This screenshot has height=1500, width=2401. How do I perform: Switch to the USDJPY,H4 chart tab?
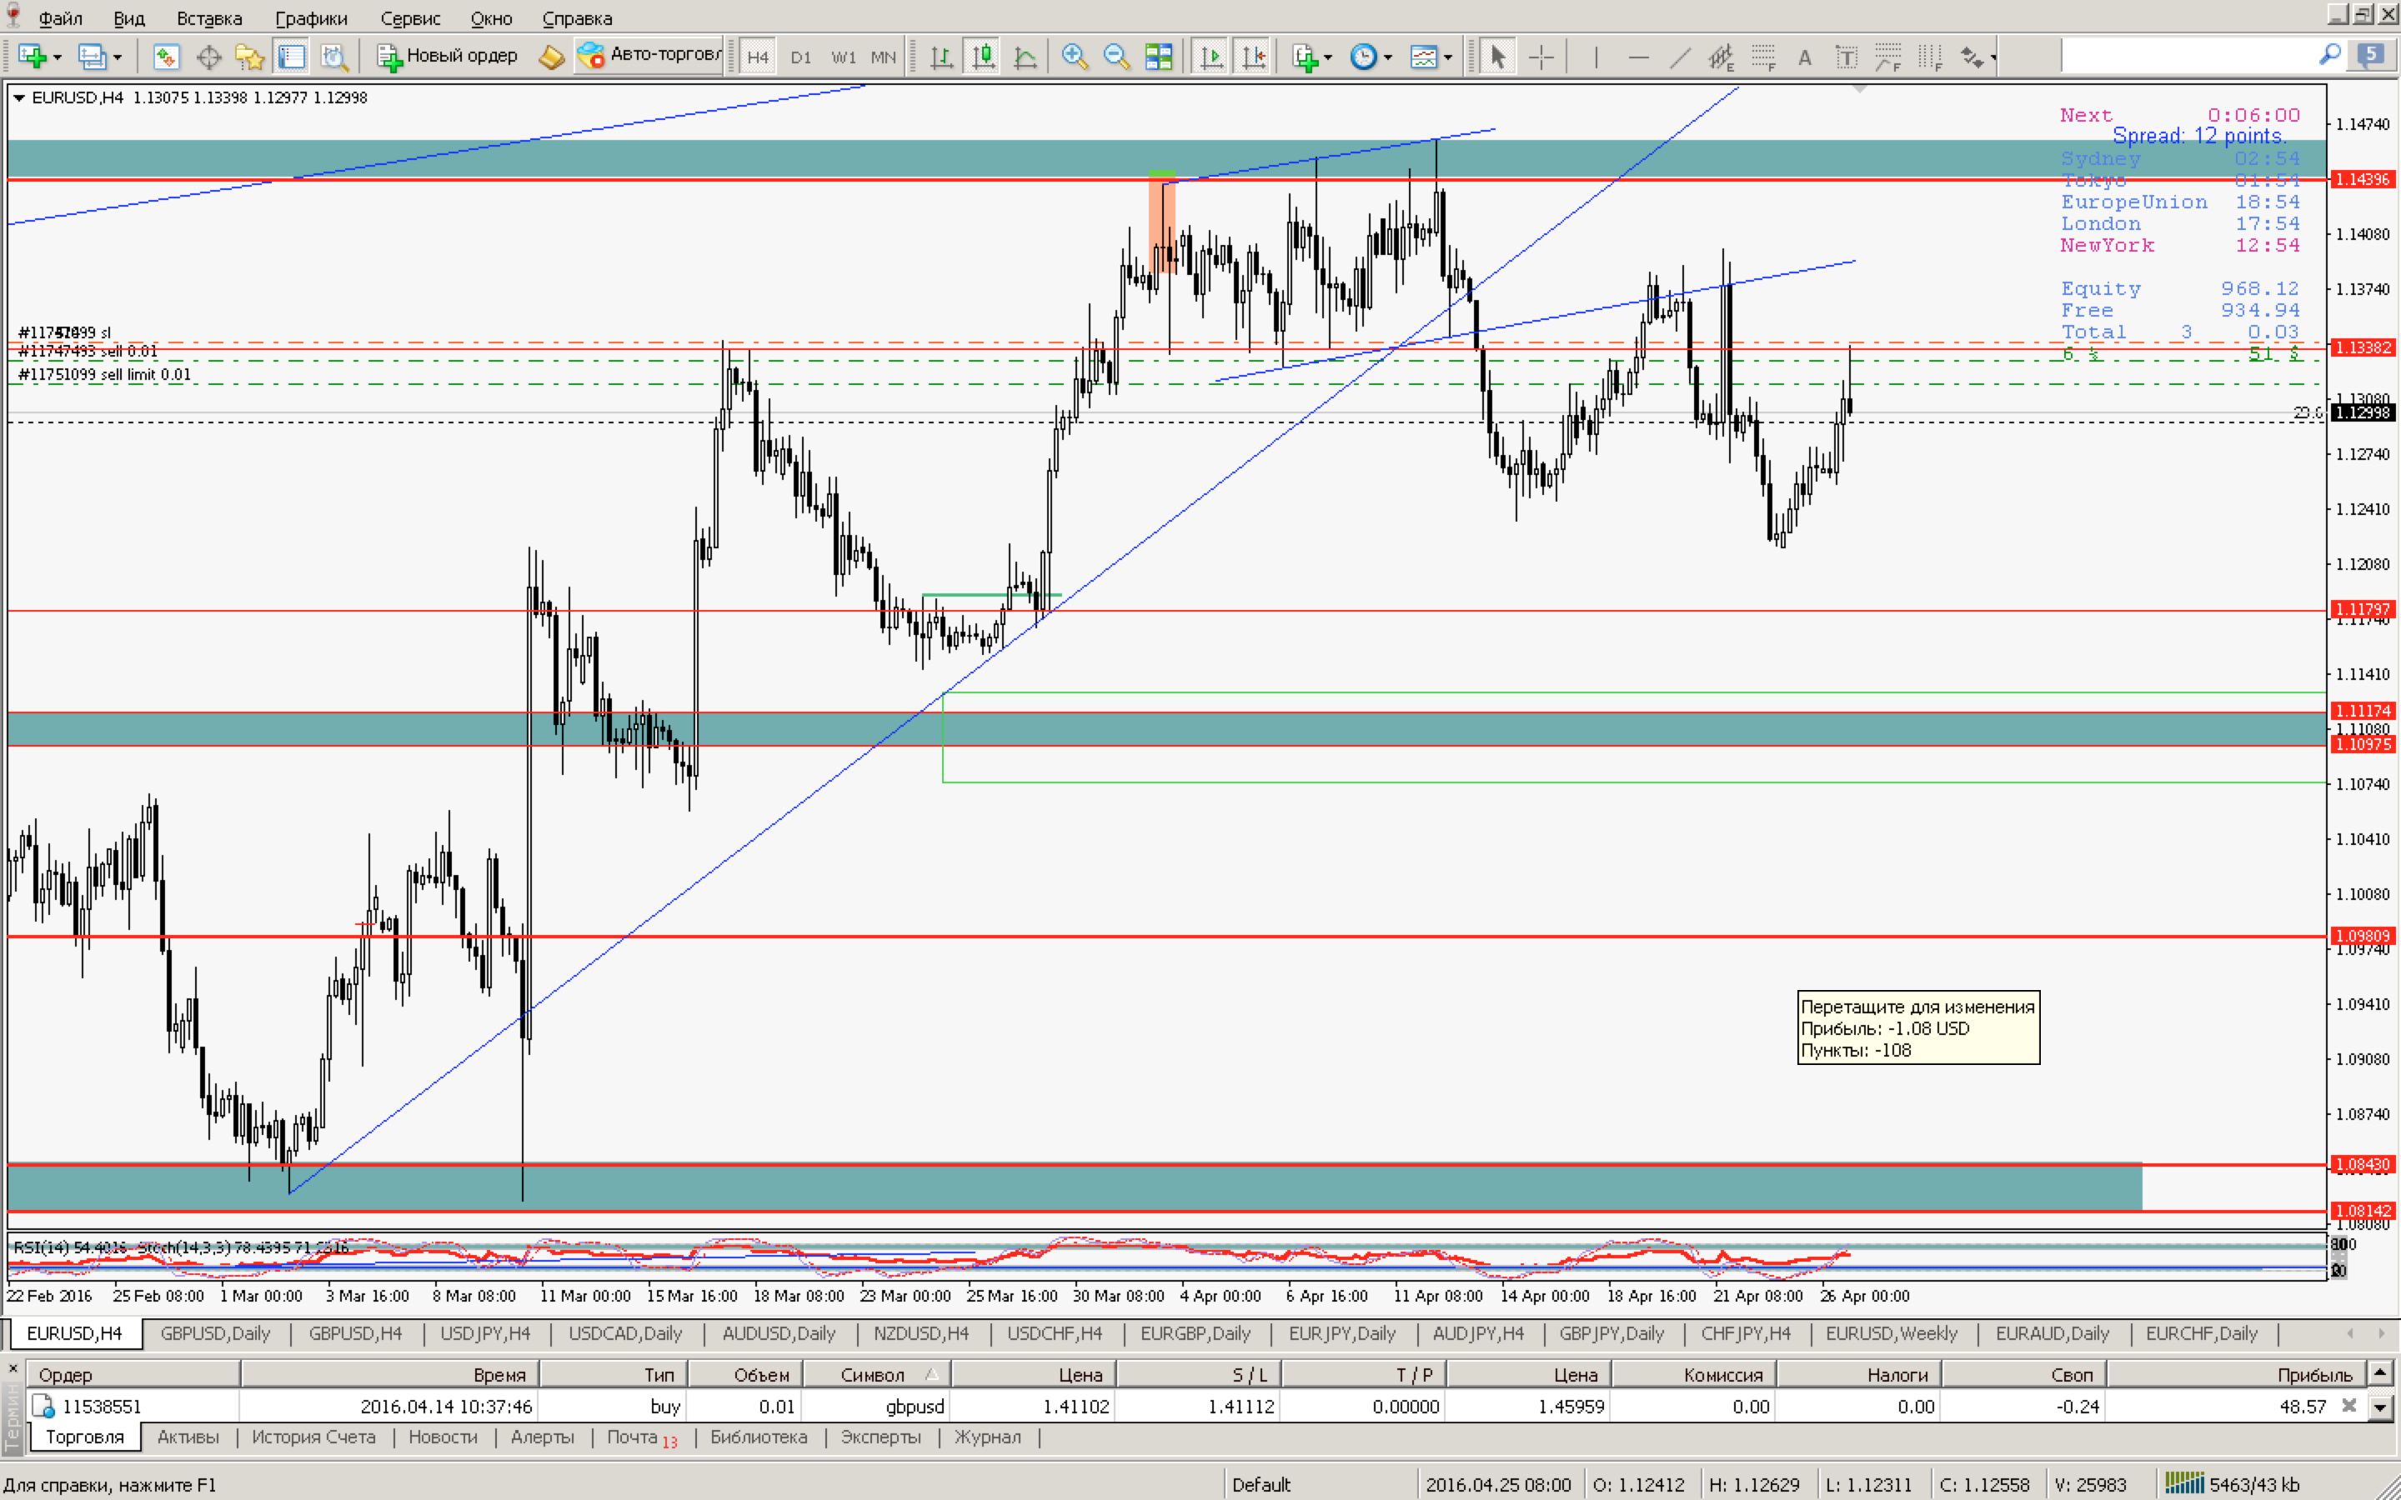click(x=485, y=1333)
